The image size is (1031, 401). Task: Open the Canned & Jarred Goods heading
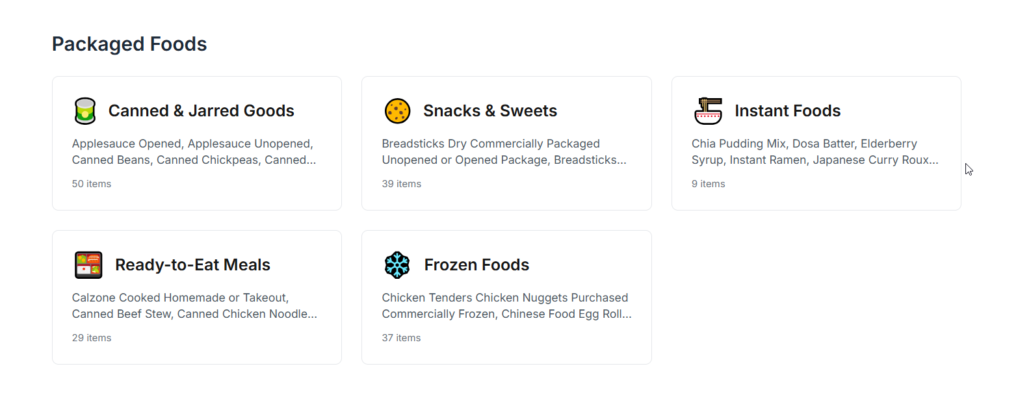pos(202,111)
